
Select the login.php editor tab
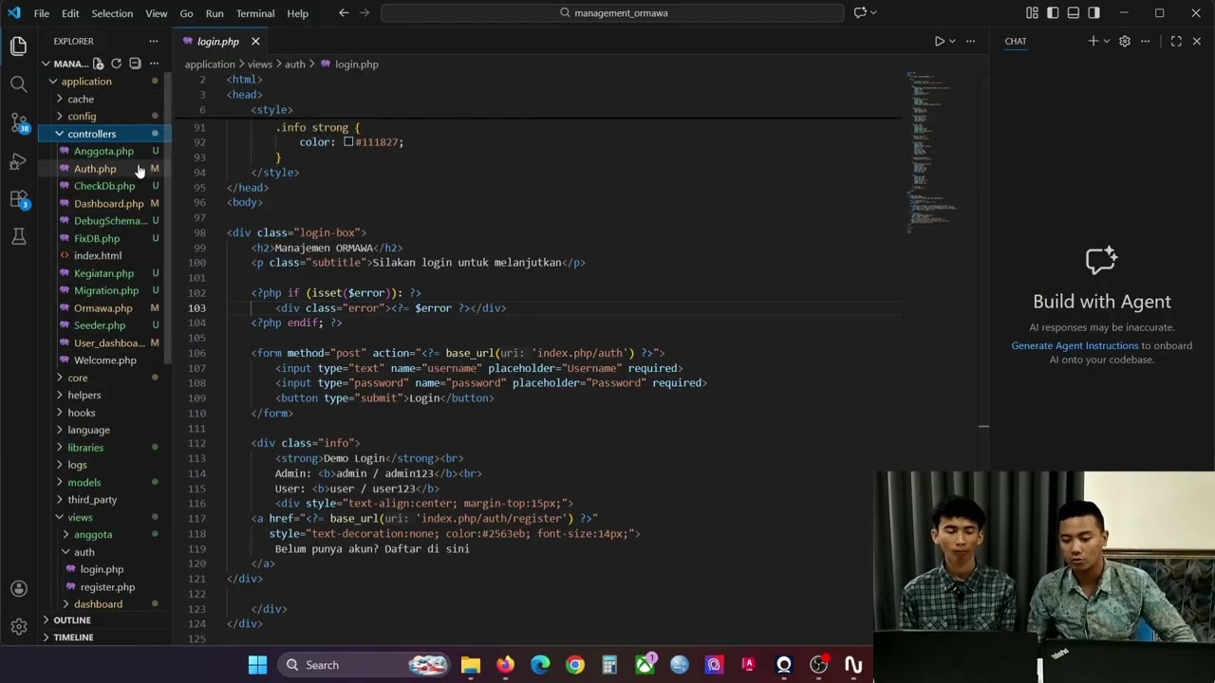217,42
